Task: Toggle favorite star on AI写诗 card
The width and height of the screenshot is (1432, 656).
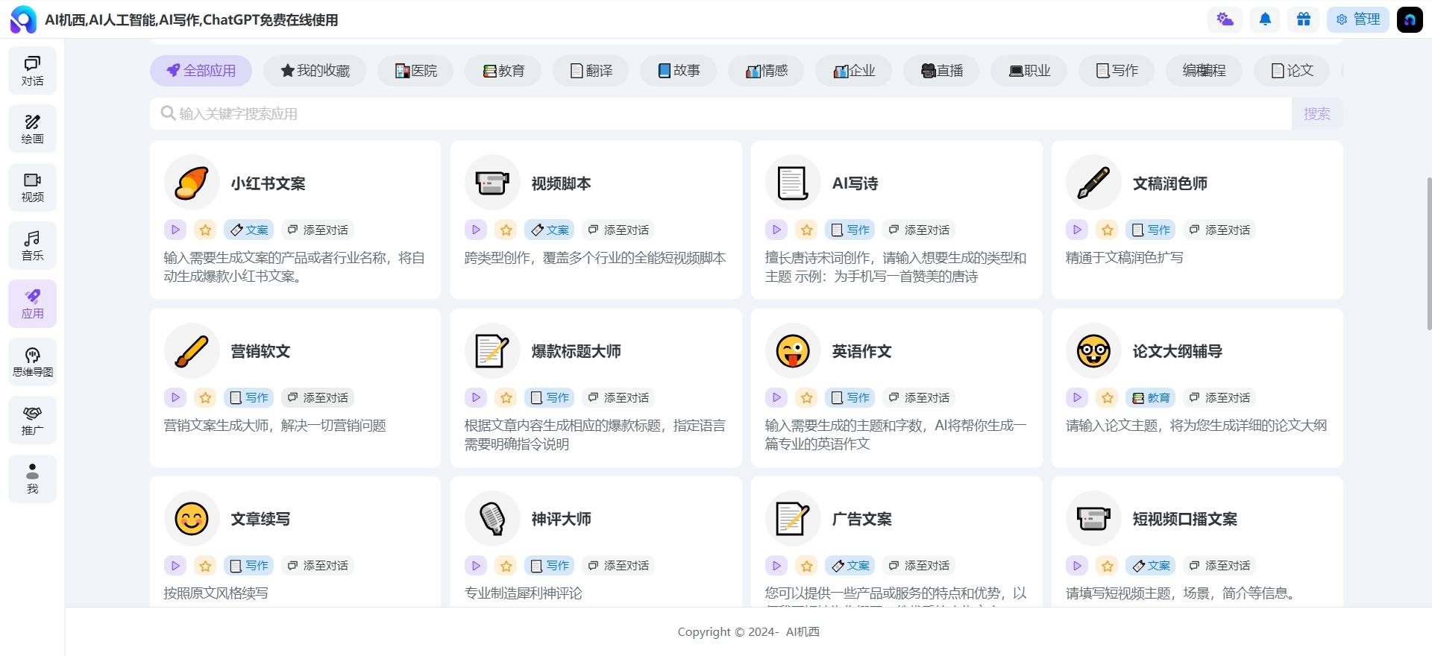Action: 806,230
